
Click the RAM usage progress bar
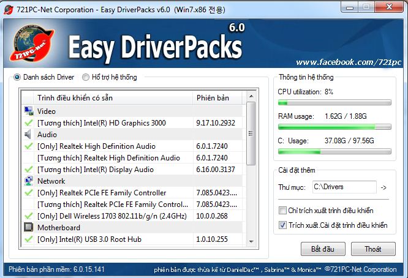(334, 127)
